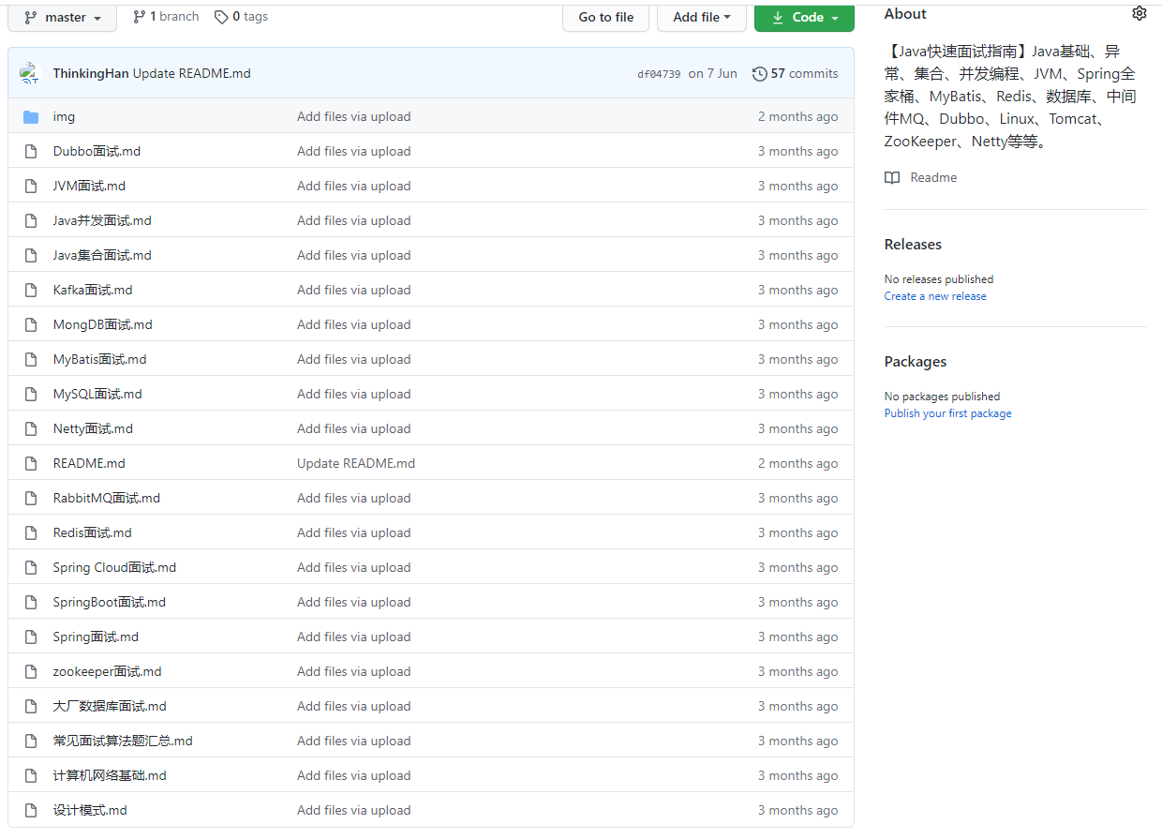Screen dimensions: 1162x839
Task: Open Java并发面试.md file
Action: (102, 220)
